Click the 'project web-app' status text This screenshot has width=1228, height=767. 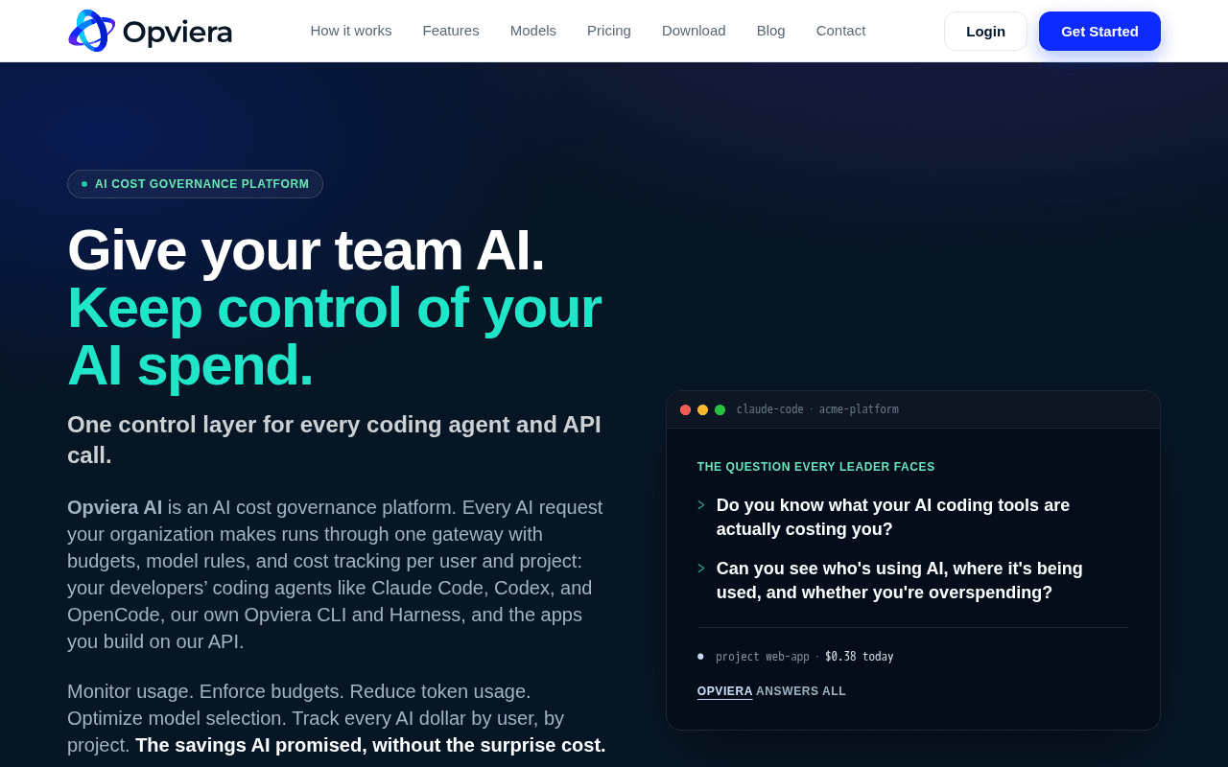(763, 657)
